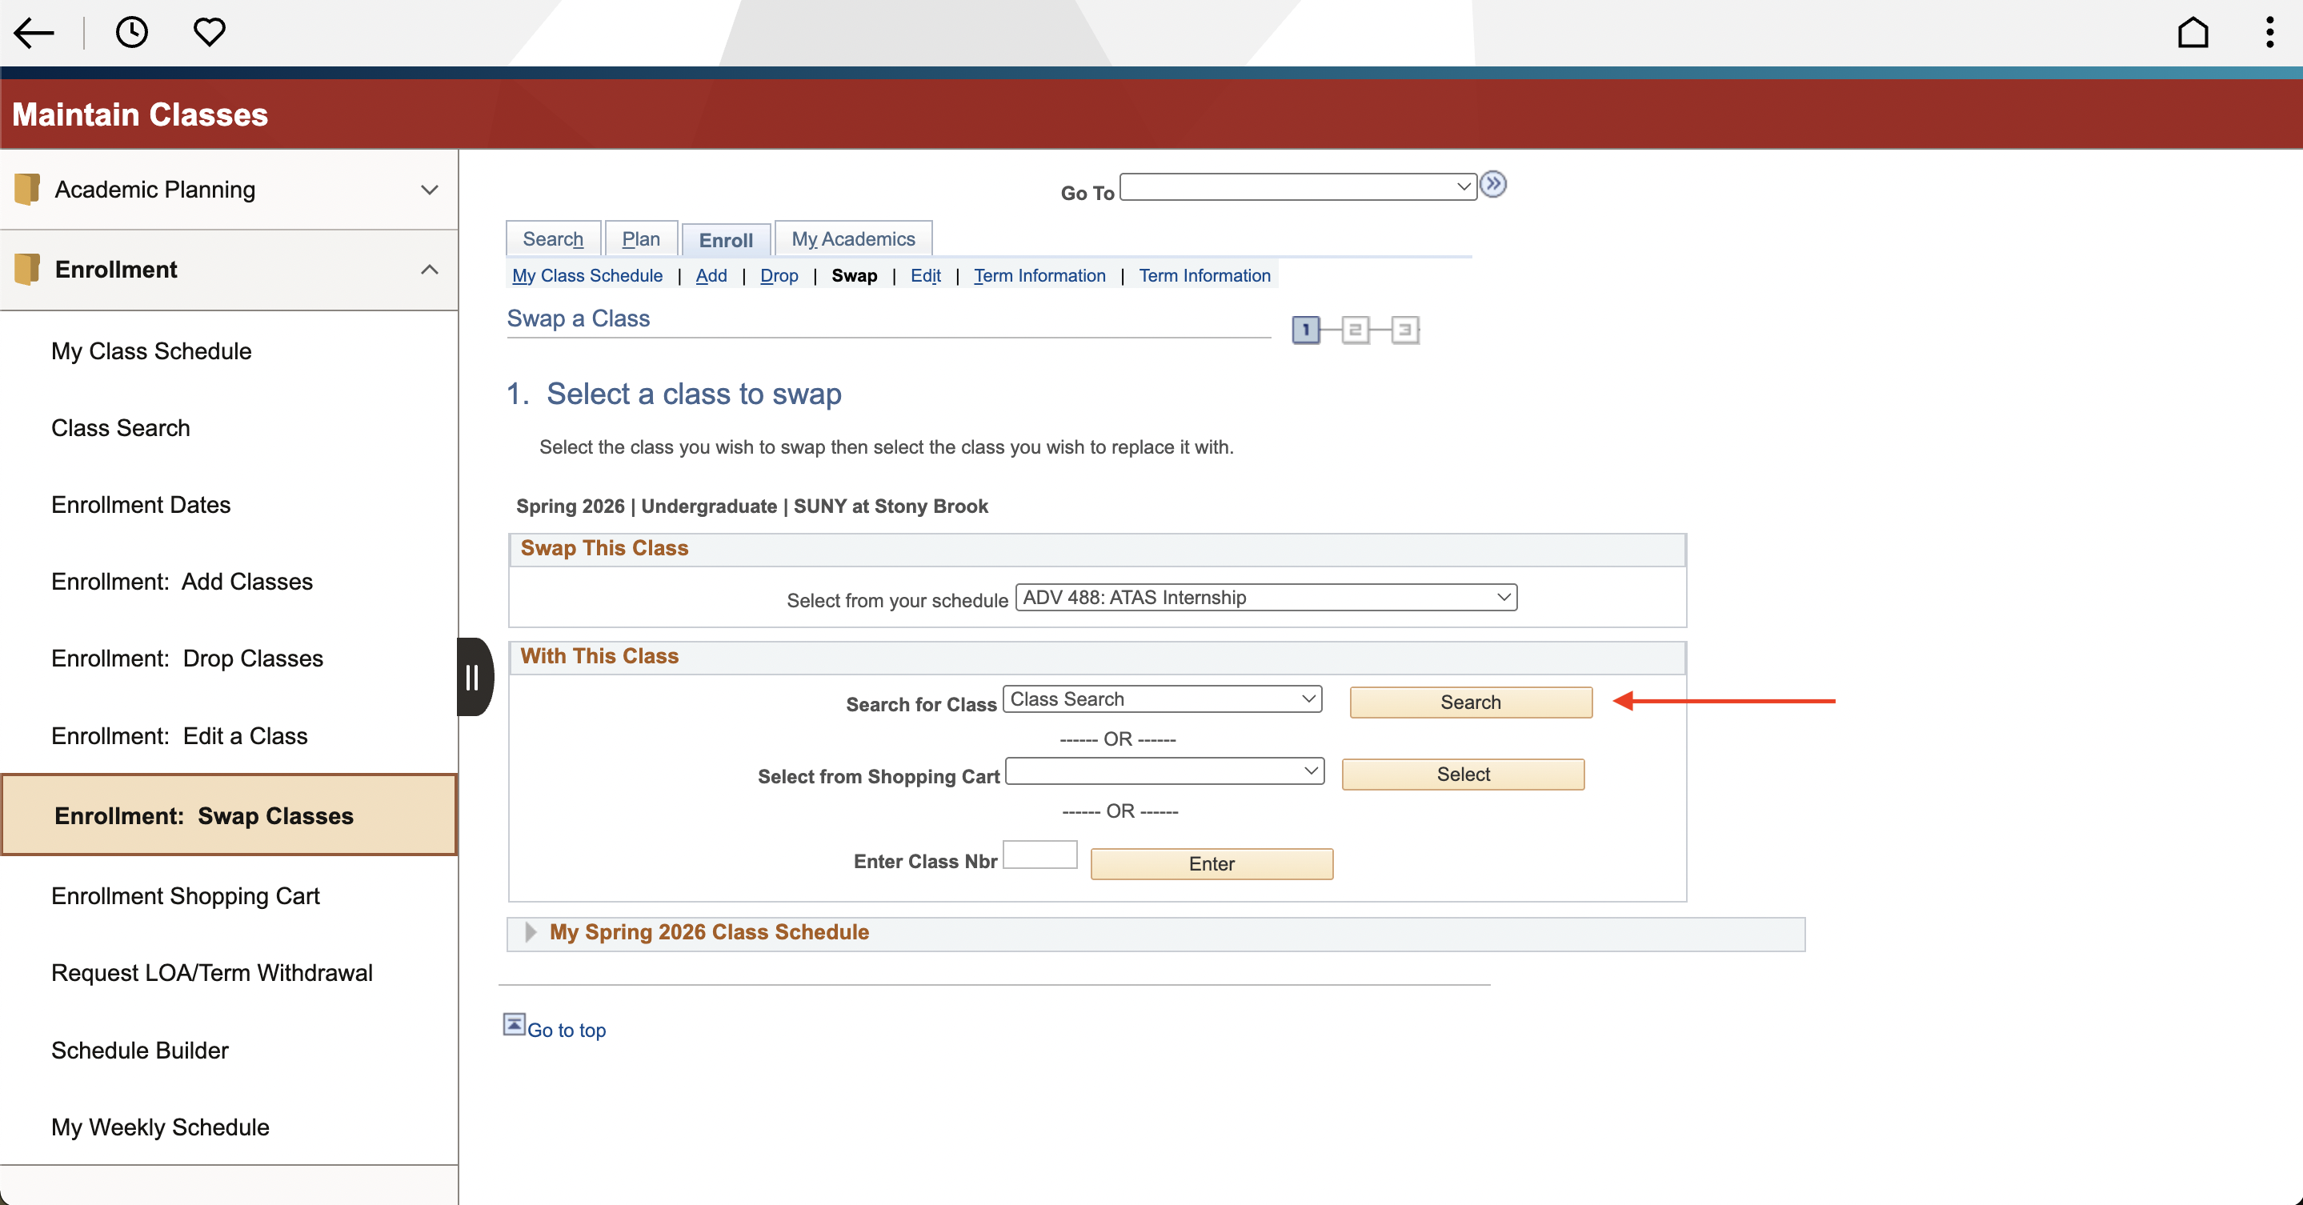Switch to the Plan tab
This screenshot has width=2303, height=1205.
click(641, 238)
